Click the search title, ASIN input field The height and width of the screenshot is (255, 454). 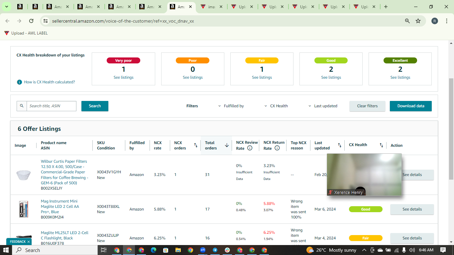(x=52, y=106)
